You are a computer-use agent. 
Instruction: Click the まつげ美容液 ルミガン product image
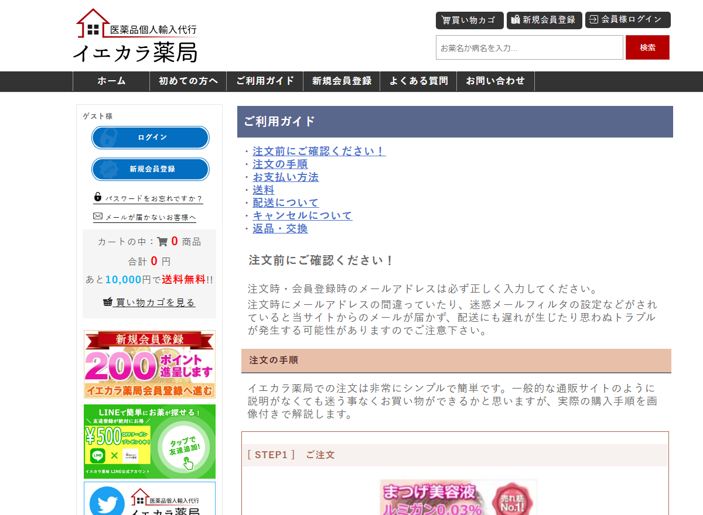click(458, 497)
